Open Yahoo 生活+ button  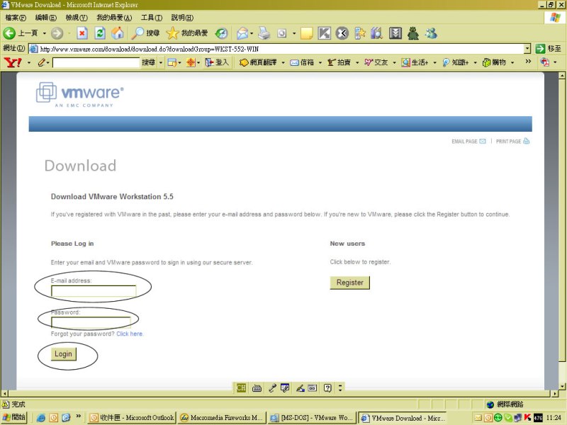tap(415, 62)
